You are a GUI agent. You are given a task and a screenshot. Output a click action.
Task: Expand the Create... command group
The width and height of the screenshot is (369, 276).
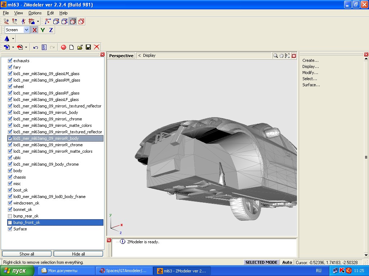pyautogui.click(x=310, y=60)
